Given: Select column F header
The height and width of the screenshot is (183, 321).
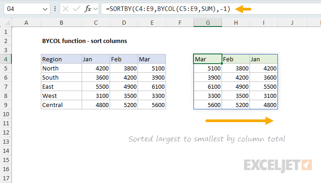Looking at the screenshot, I should tap(180, 23).
